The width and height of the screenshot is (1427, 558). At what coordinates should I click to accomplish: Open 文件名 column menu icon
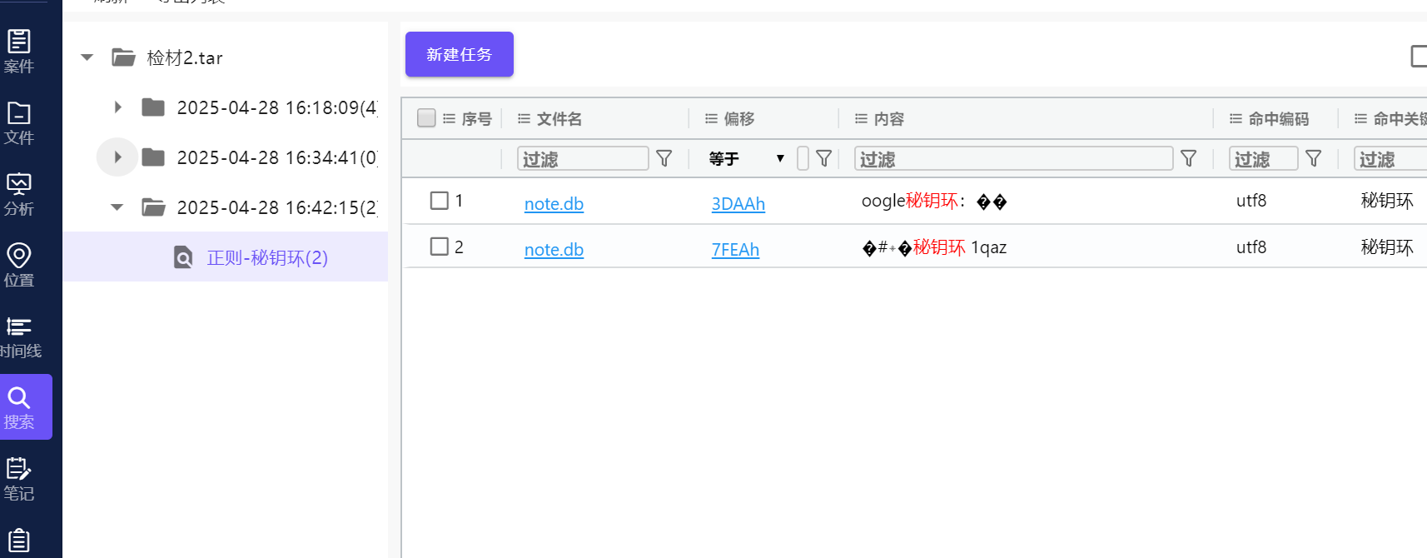click(525, 119)
